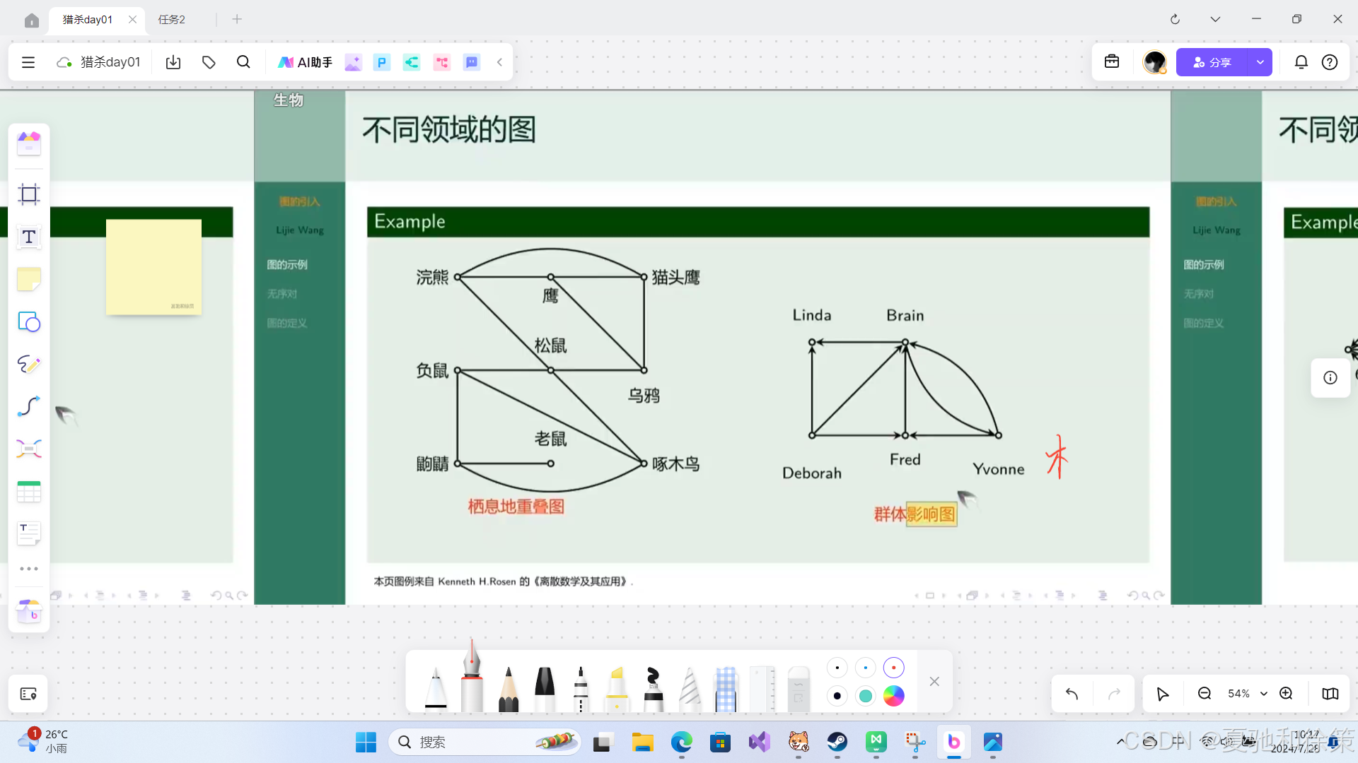Select the small blue stroke size
Image resolution: width=1358 pixels, height=763 pixels.
(865, 668)
